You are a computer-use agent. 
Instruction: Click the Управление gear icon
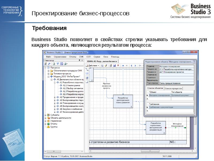(48, 121)
